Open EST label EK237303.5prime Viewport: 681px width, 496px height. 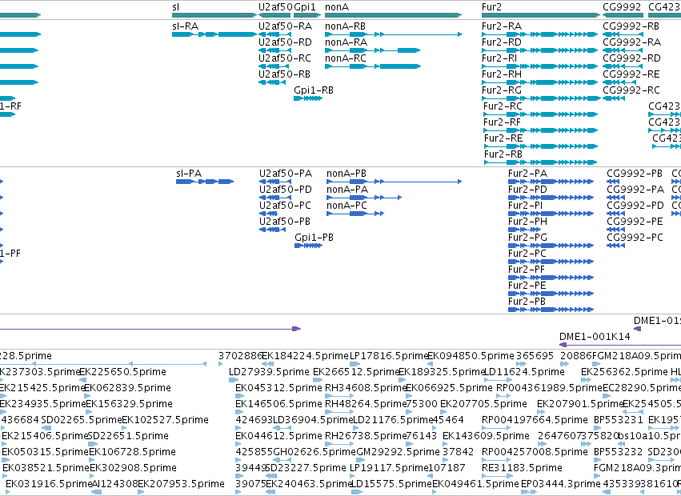coord(39,372)
